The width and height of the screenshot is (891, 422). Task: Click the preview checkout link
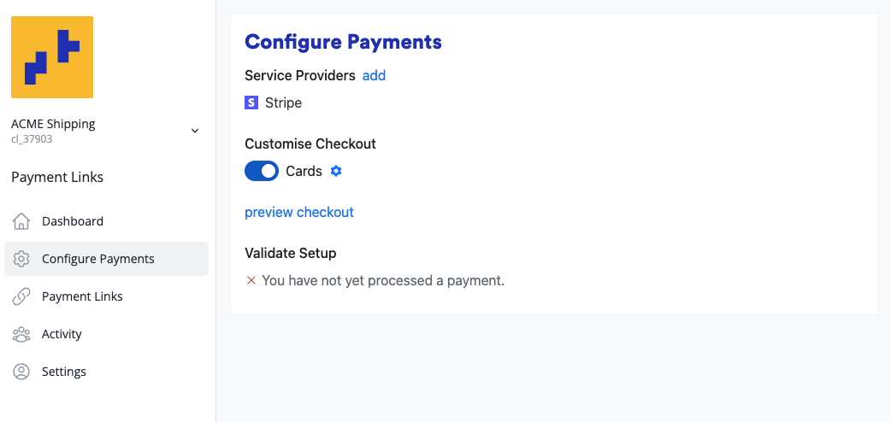[299, 212]
